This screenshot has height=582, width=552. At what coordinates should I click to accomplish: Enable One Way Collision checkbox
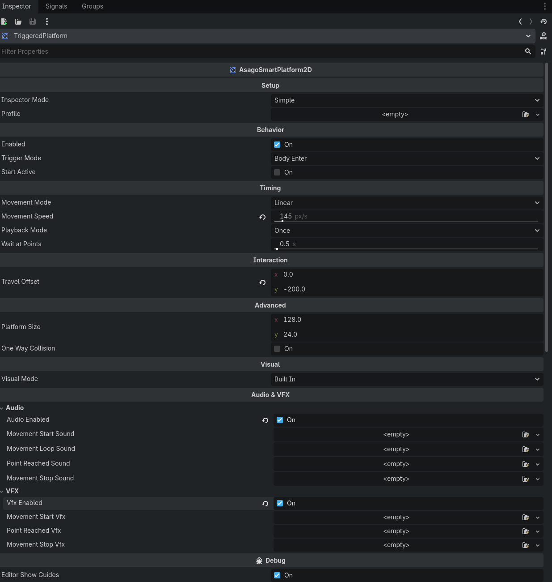pos(277,349)
